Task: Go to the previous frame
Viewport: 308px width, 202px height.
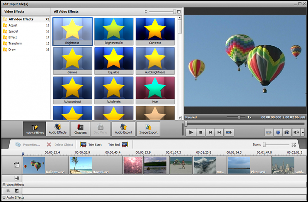Action: click(x=210, y=132)
